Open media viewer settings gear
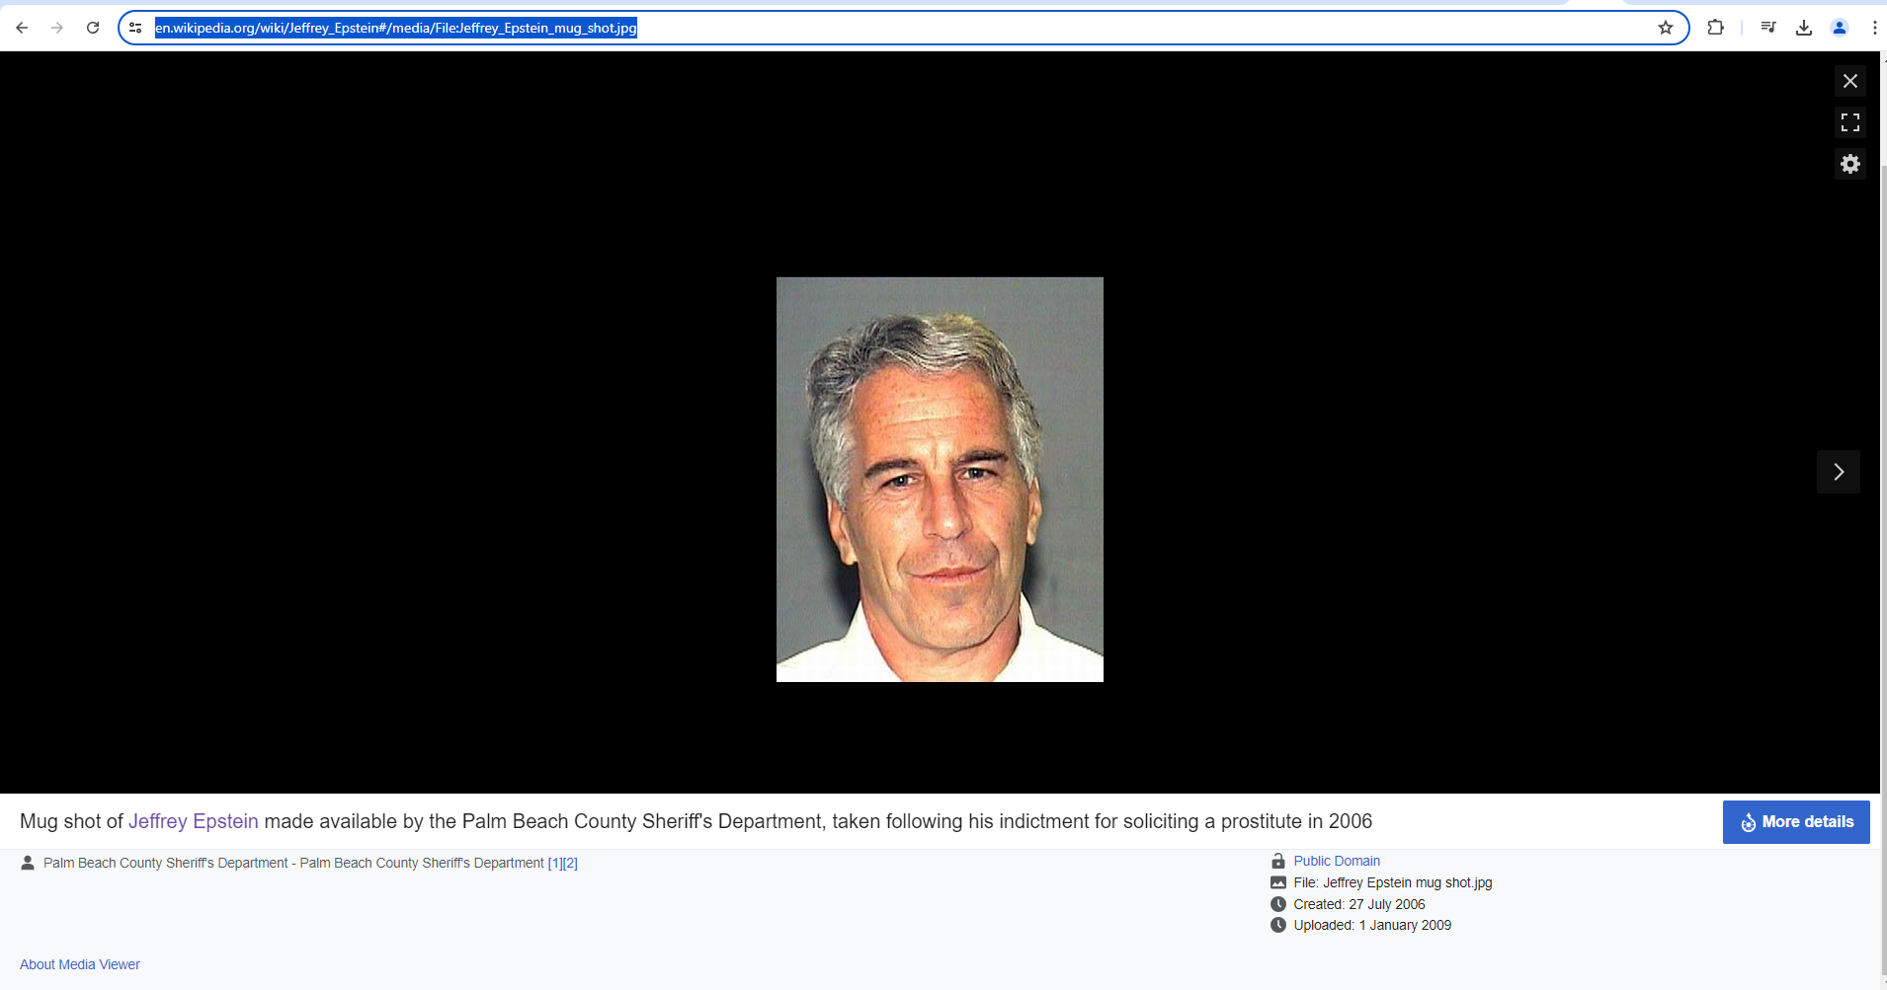 [x=1849, y=164]
